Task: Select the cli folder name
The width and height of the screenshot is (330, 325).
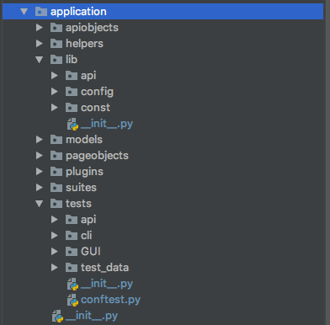Action: click(x=87, y=236)
